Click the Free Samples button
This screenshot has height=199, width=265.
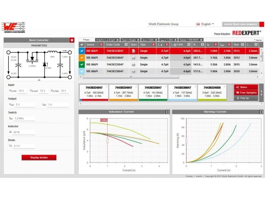246,93
